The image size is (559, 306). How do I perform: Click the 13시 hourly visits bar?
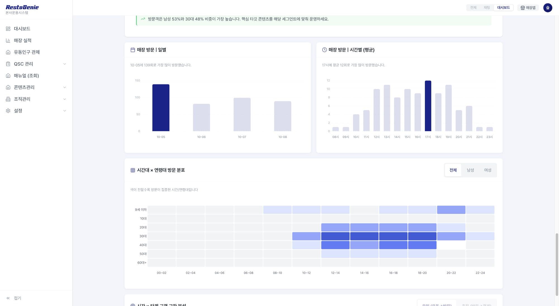point(387,108)
